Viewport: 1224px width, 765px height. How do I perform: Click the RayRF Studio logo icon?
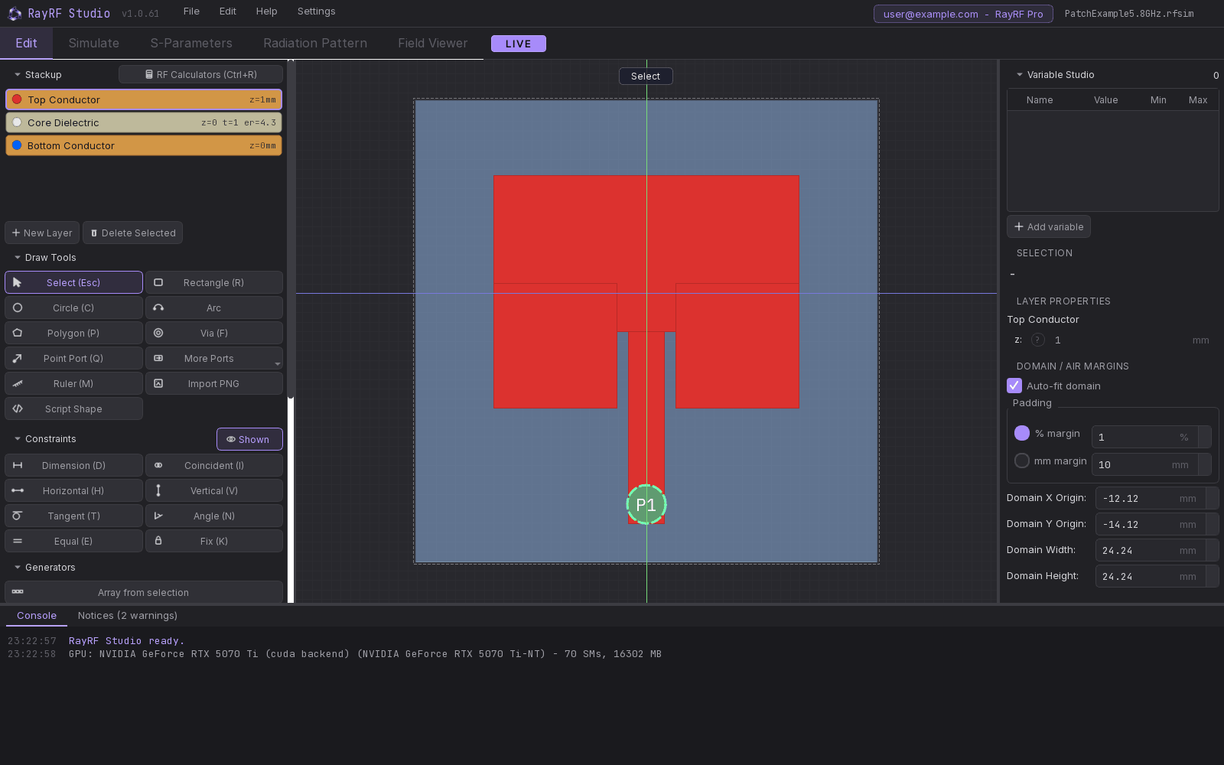(x=15, y=14)
